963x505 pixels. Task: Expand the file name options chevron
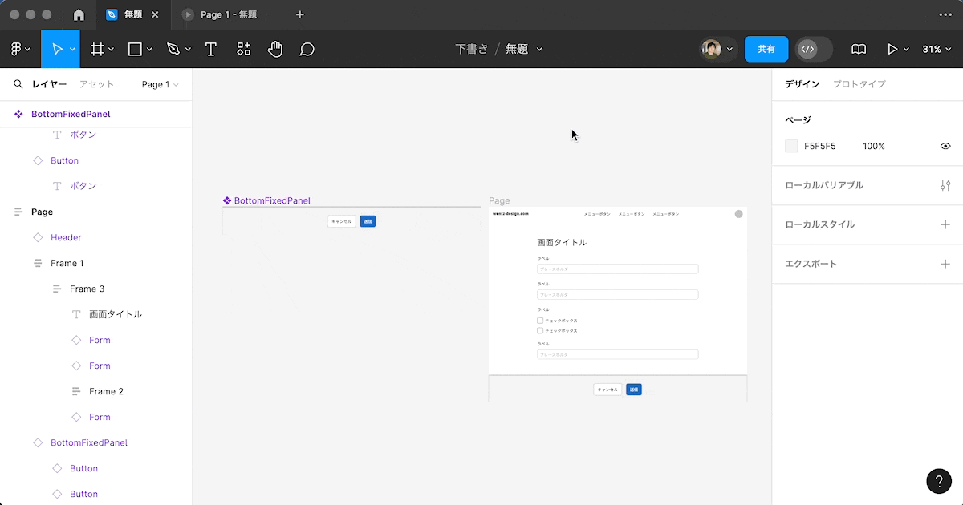pos(539,50)
